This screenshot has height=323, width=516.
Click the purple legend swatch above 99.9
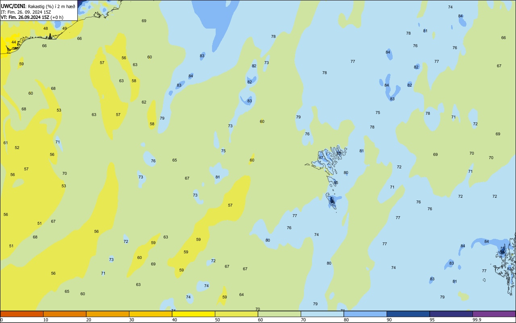tap(494, 314)
